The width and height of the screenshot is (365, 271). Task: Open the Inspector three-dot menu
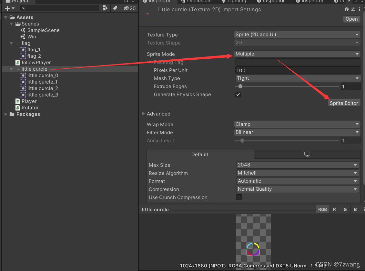(360, 9)
